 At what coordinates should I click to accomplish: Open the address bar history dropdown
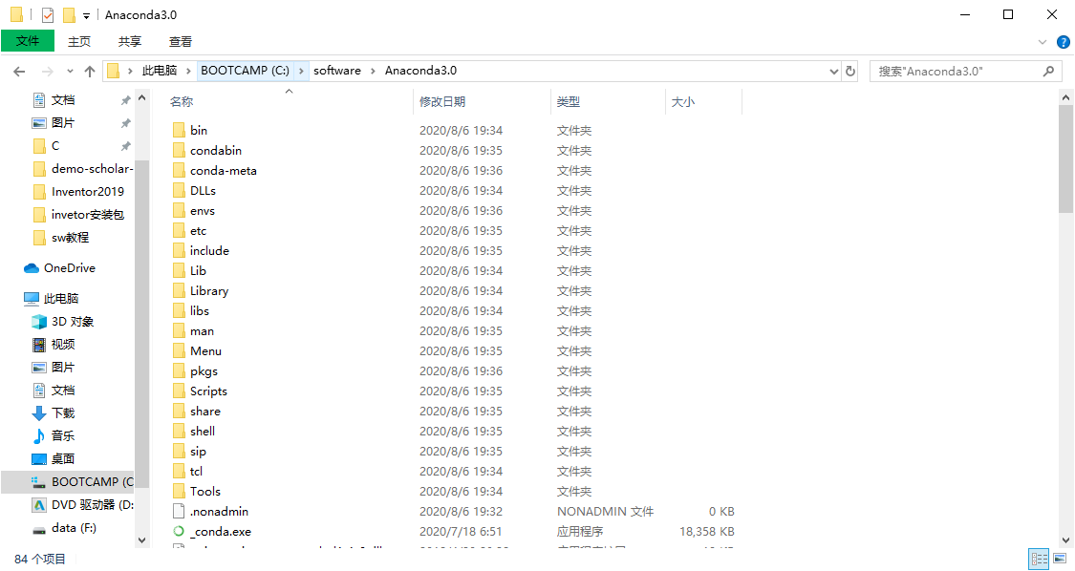833,72
